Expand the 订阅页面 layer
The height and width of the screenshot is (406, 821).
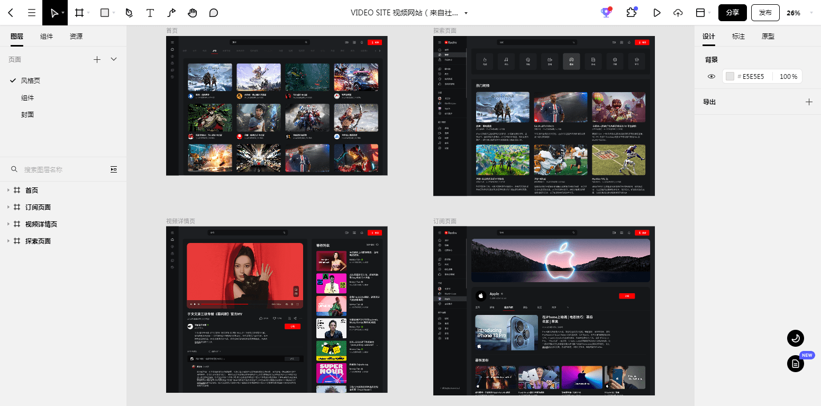pos(8,207)
